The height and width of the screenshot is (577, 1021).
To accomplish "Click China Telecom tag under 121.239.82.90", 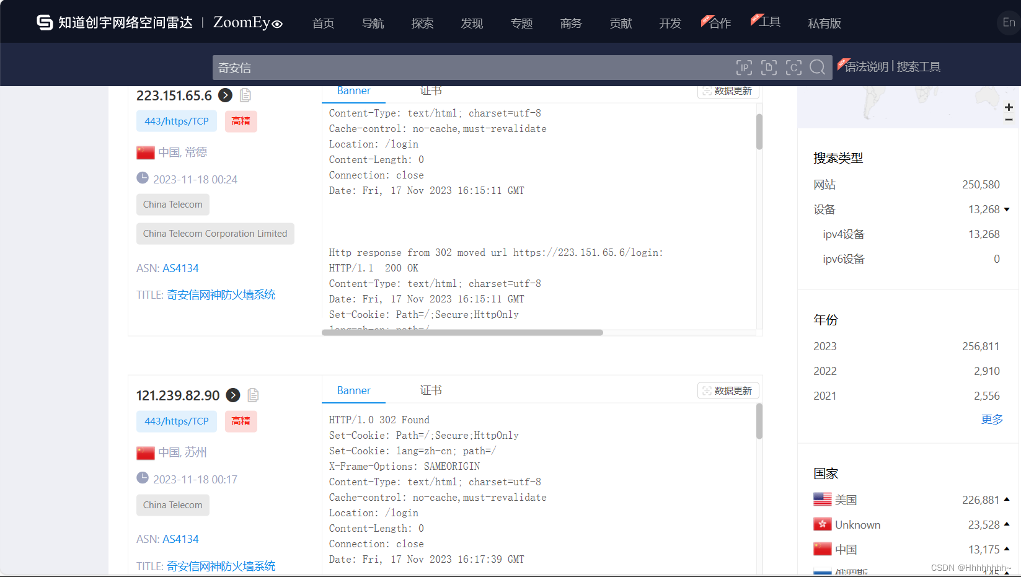I will tap(173, 505).
